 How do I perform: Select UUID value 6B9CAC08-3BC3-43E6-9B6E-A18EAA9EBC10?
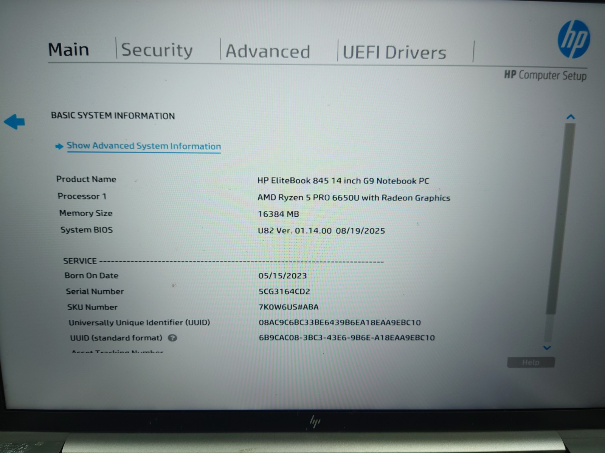[x=347, y=337]
